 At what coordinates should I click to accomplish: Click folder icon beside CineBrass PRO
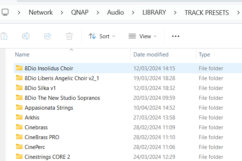[x=19, y=137]
